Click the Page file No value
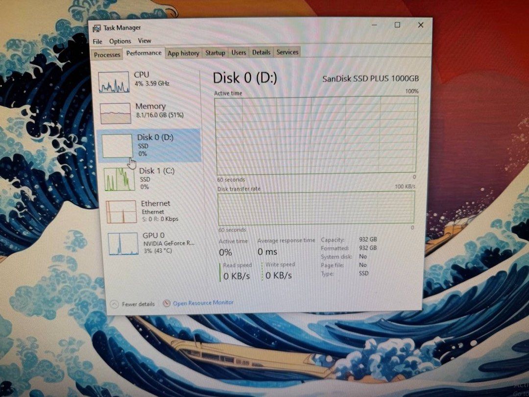 (x=362, y=265)
